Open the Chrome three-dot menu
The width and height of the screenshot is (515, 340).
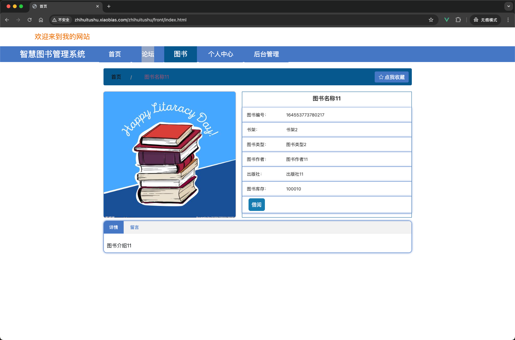508,20
